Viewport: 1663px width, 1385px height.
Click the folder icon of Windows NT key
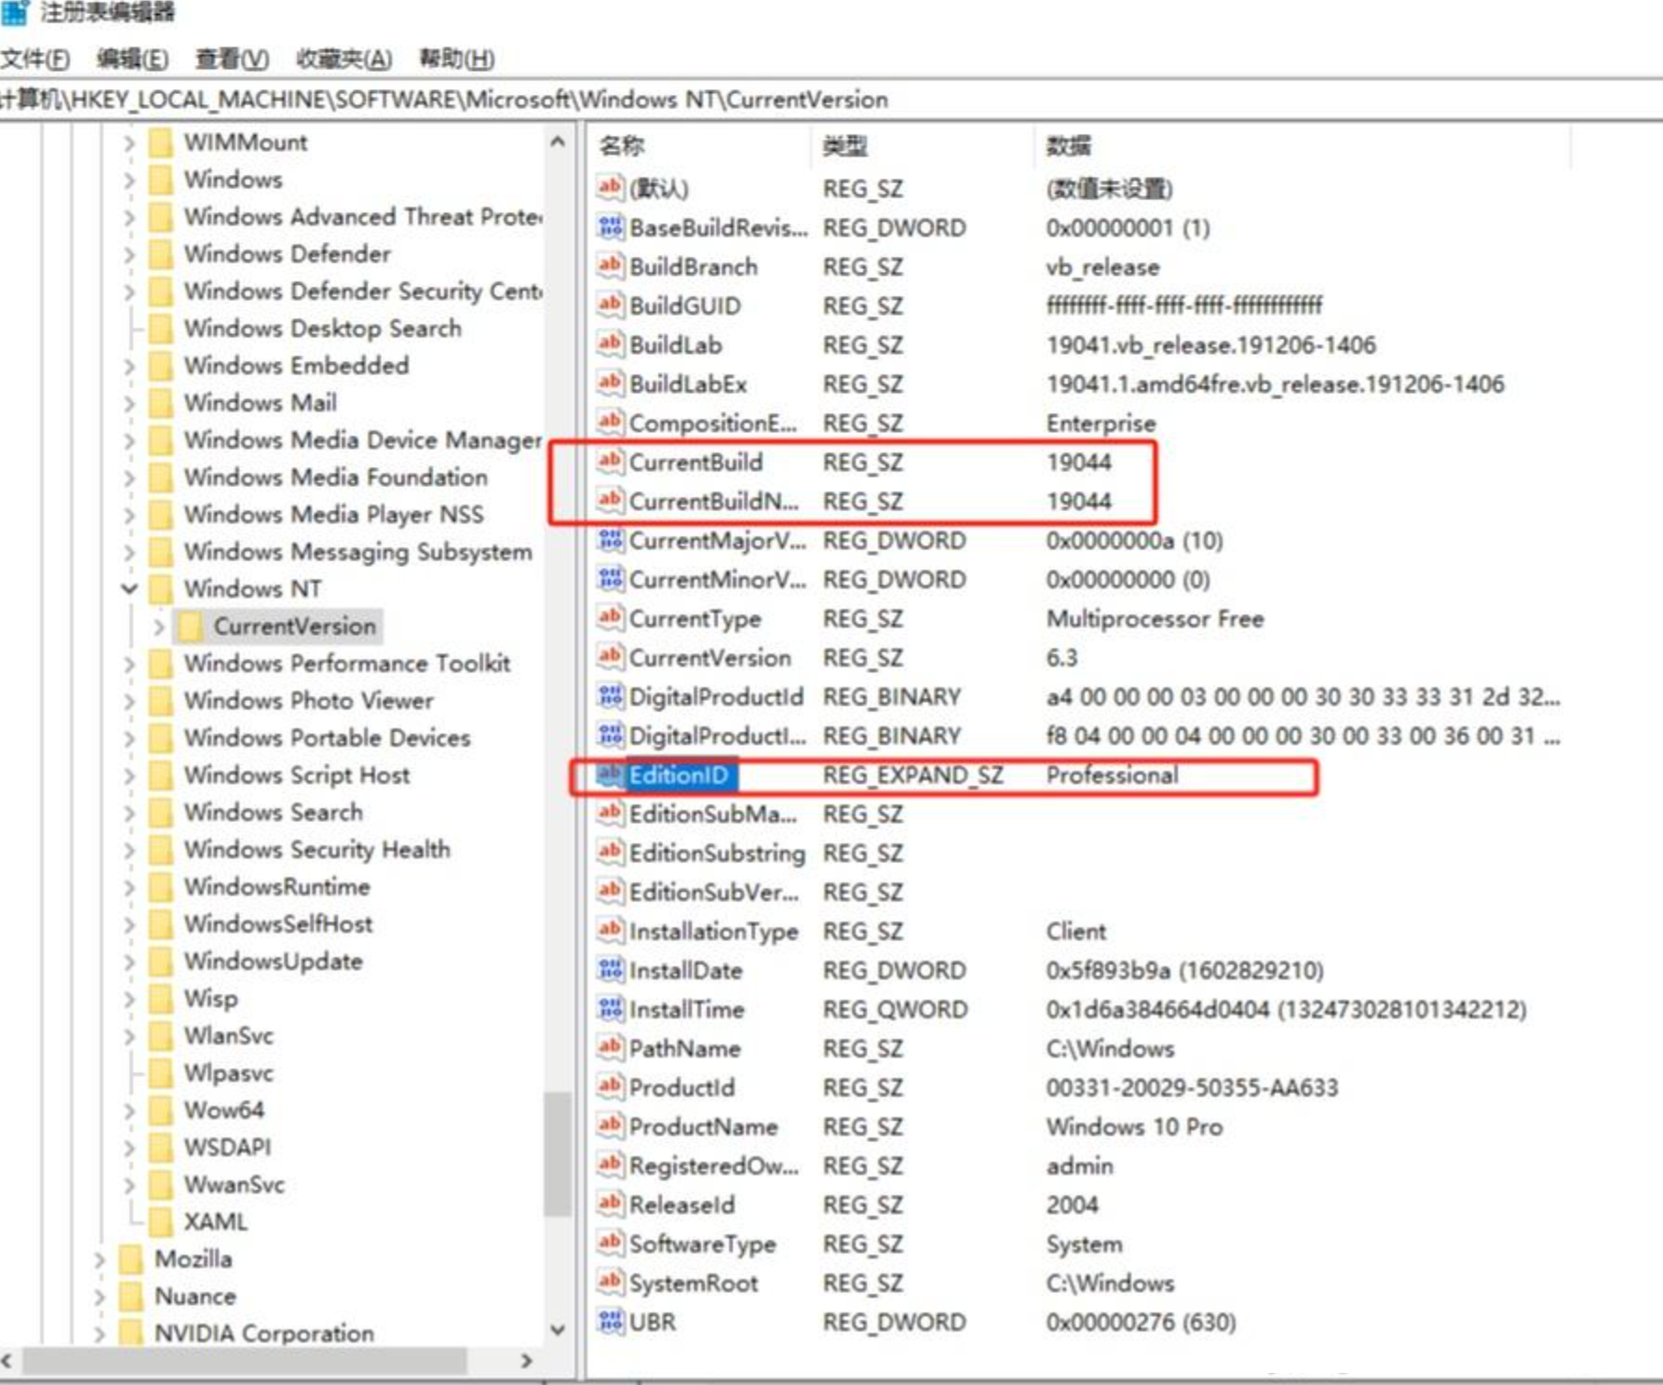[x=161, y=588]
